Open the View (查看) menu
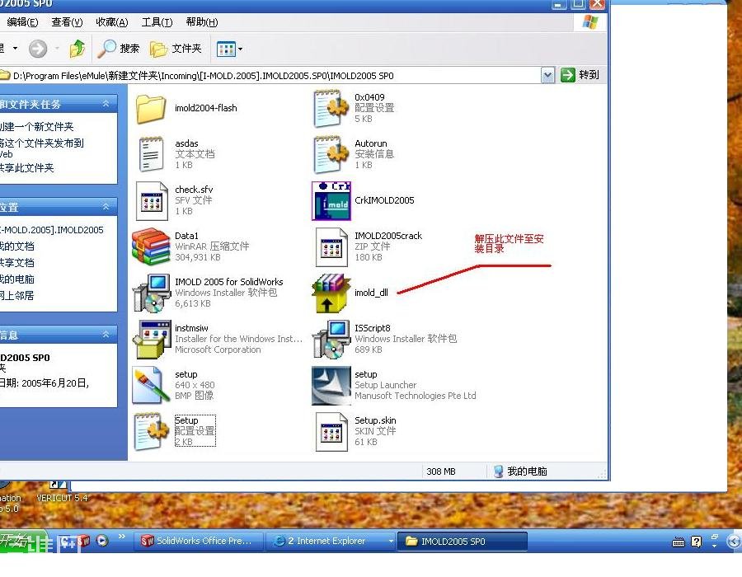Screen dimensions: 742x577 click(x=67, y=22)
